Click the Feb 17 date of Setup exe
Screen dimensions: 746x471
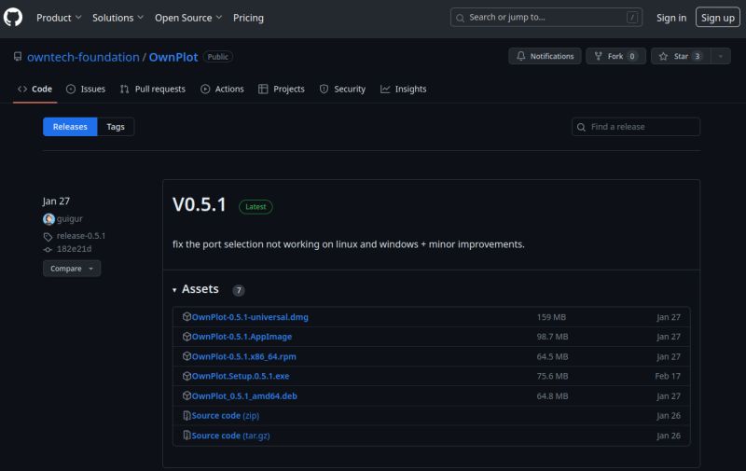point(668,376)
